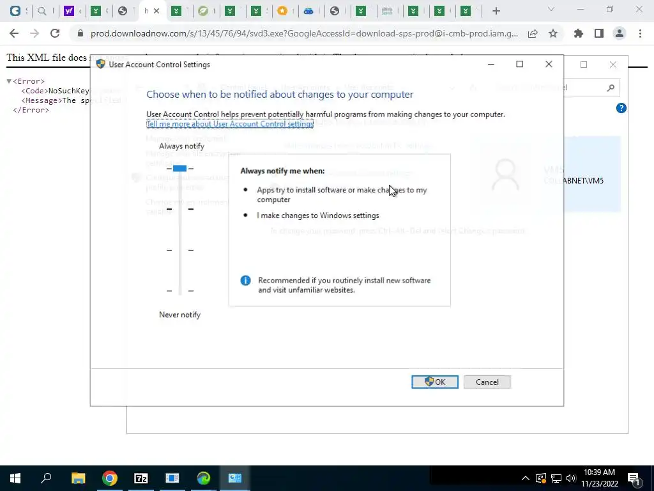The height and width of the screenshot is (491, 654).
Task: Open 7-Zip from the taskbar
Action: (141, 478)
